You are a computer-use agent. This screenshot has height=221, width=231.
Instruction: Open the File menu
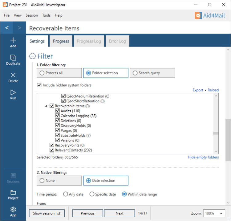[x=7, y=15]
